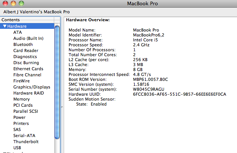Select SAS entry
Image resolution: width=237 pixels, height=153 pixels.
(x=17, y=129)
